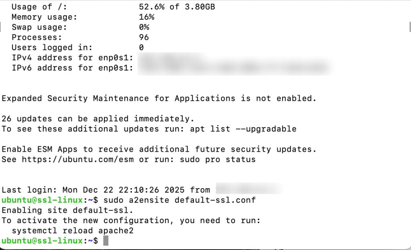This screenshot has width=411, height=250.
Task: Click the blurred IPv6 address value
Action: [x=235, y=68]
